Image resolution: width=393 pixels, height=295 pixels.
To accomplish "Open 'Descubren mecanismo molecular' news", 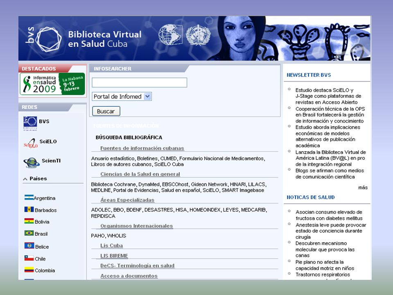I will tap(325, 250).
